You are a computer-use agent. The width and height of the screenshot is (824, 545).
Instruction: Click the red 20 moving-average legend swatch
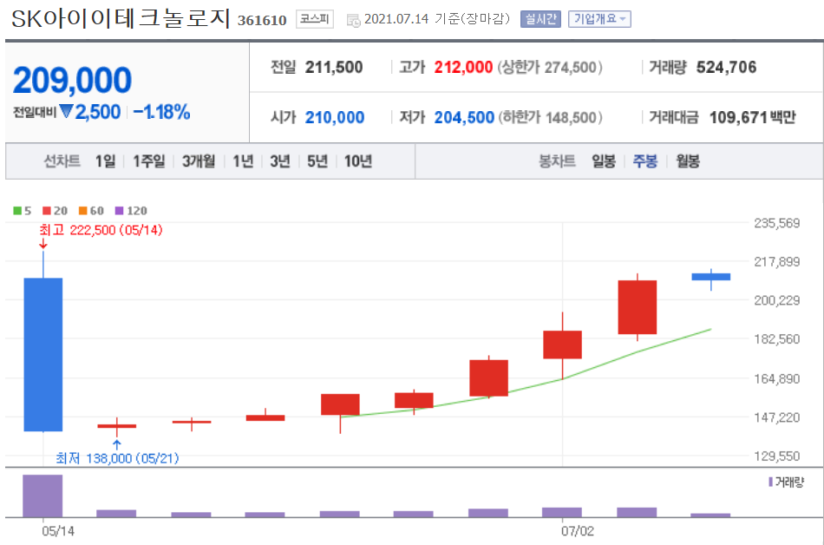click(x=47, y=211)
